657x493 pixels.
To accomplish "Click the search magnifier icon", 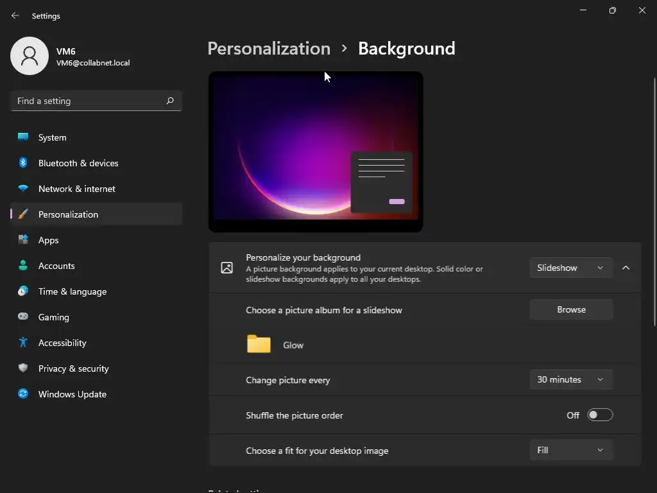I will coord(169,101).
